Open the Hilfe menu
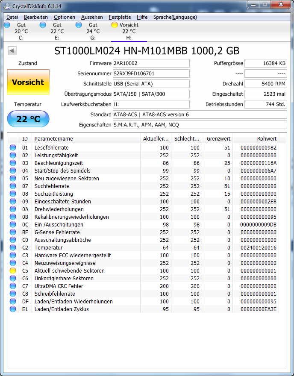Screen dimensions: 294x376 pyautogui.click(x=142, y=17)
